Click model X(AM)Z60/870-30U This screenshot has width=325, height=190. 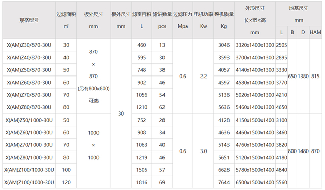coord(29,83)
